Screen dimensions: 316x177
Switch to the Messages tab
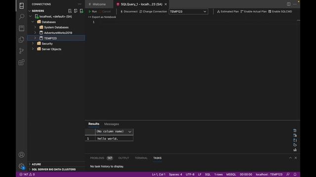(112, 124)
